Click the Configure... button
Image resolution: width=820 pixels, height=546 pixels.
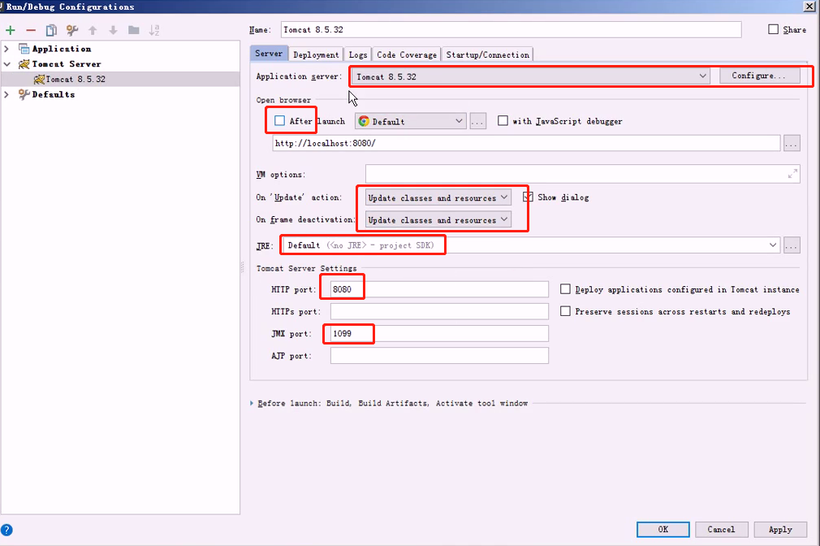click(759, 76)
